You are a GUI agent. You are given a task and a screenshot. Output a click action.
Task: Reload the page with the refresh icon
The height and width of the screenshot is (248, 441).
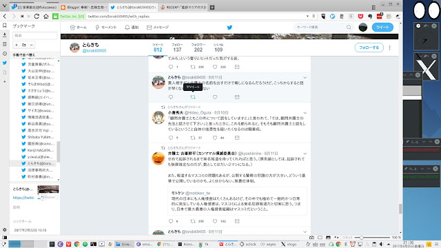pos(37,17)
